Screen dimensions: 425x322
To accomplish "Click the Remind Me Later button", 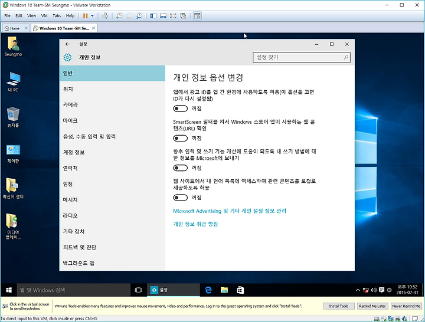I will click(372, 306).
